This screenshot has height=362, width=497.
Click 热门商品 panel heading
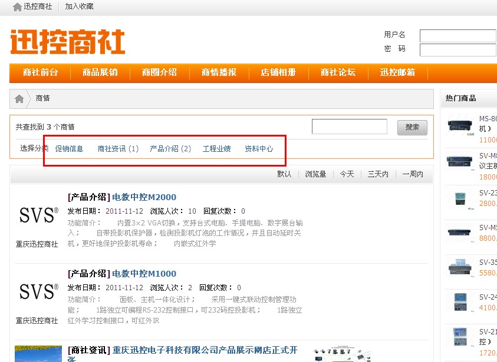pyautogui.click(x=460, y=98)
